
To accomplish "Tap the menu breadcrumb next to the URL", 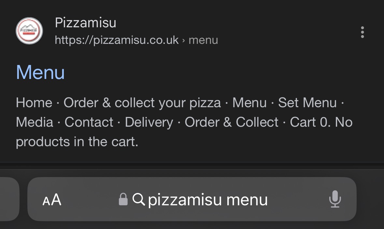I will pyautogui.click(x=203, y=40).
